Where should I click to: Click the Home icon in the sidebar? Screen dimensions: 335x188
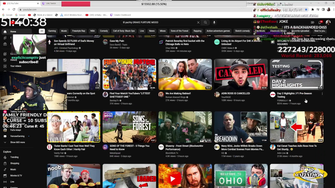point(5,31)
